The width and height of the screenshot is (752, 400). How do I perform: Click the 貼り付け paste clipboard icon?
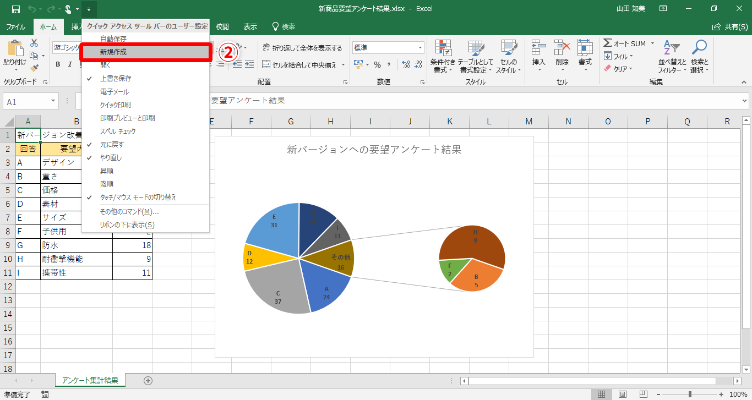(x=15, y=48)
